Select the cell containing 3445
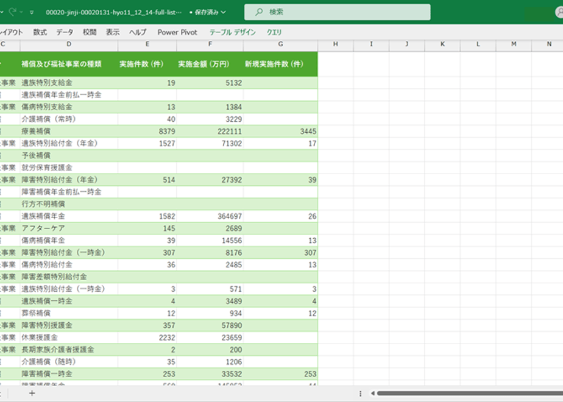Viewport: 563px width, 402px height. [x=280, y=132]
